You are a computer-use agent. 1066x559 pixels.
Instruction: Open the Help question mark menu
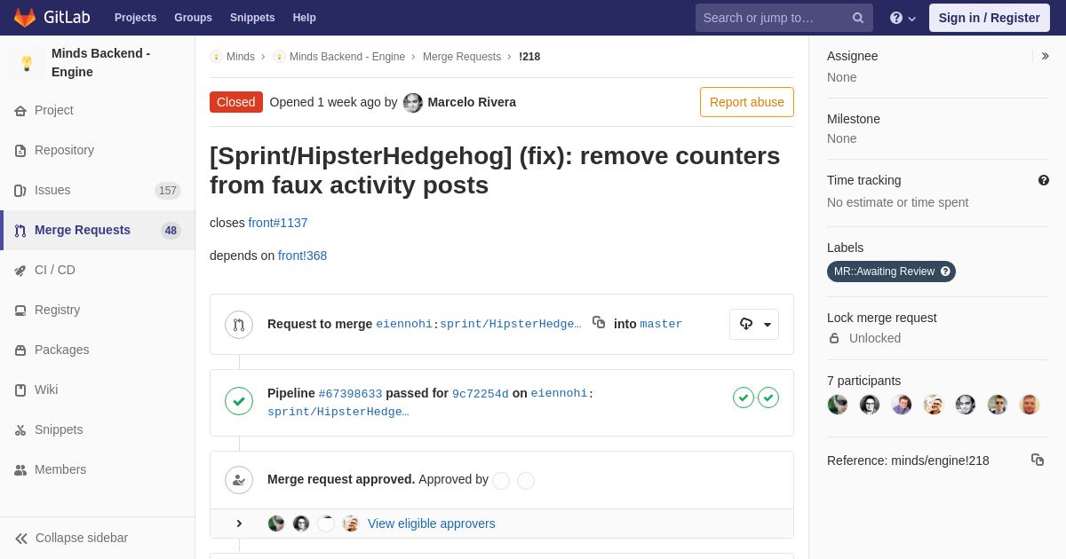click(x=903, y=18)
